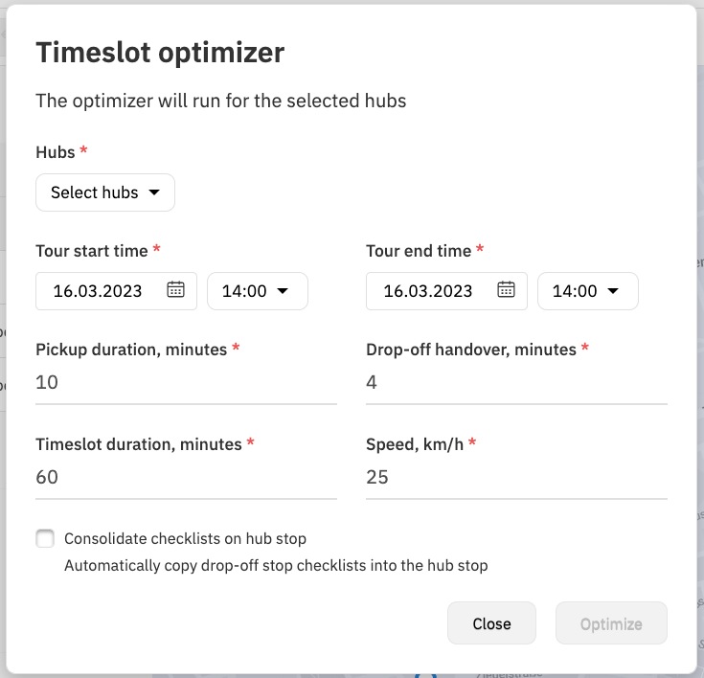This screenshot has height=678, width=704.
Task: Open the Tour end time hour dropdown
Action: point(588,291)
